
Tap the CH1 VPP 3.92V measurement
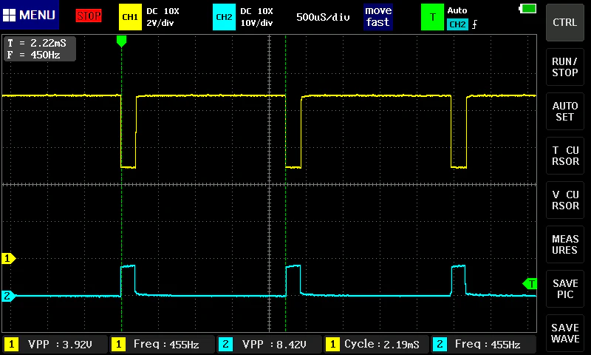point(55,345)
